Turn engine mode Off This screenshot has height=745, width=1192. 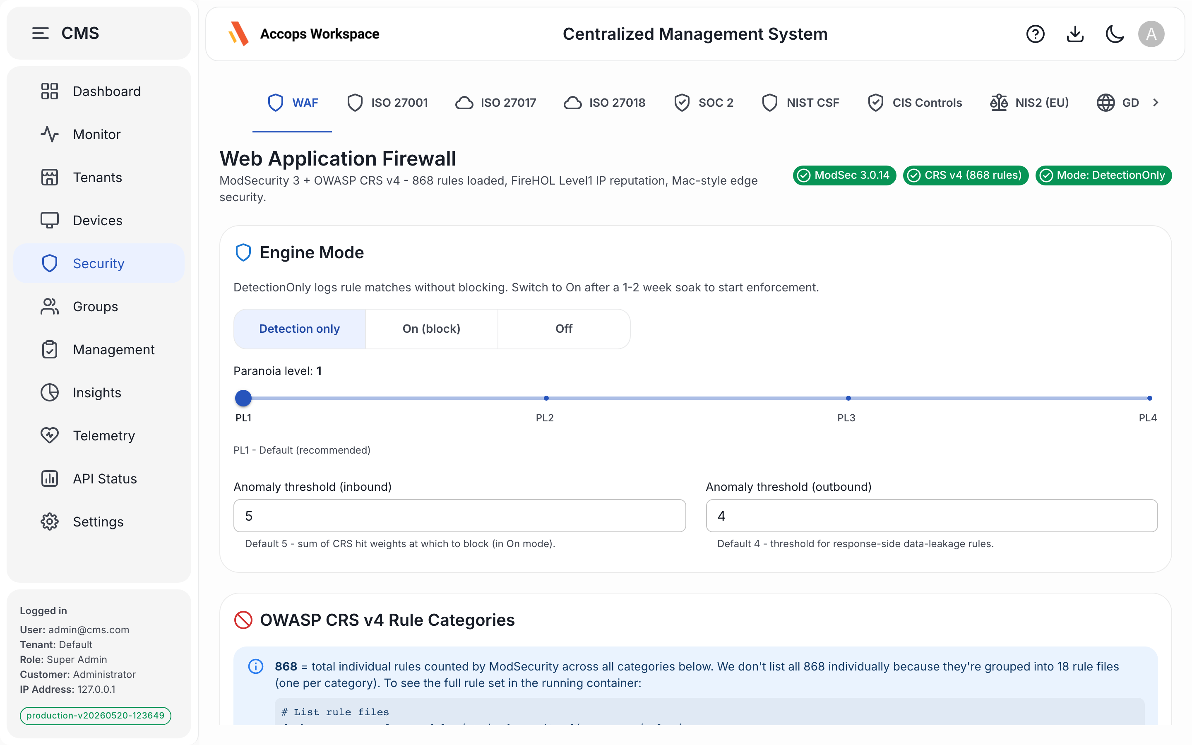point(564,329)
